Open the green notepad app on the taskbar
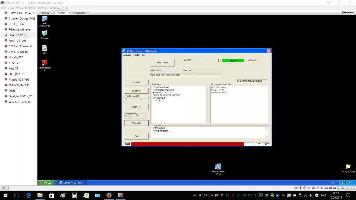 86,195
